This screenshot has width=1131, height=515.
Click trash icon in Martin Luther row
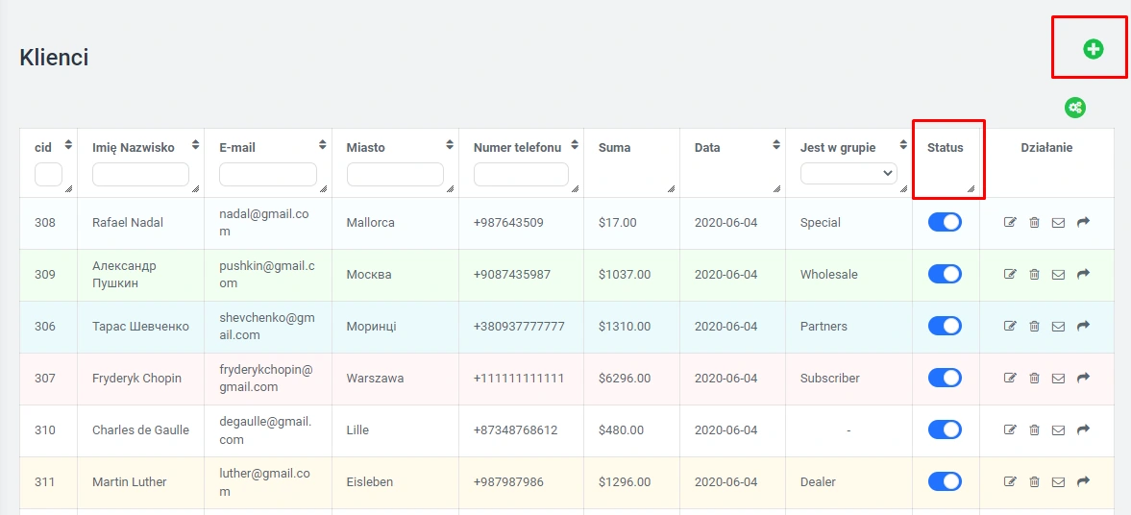[1034, 481]
